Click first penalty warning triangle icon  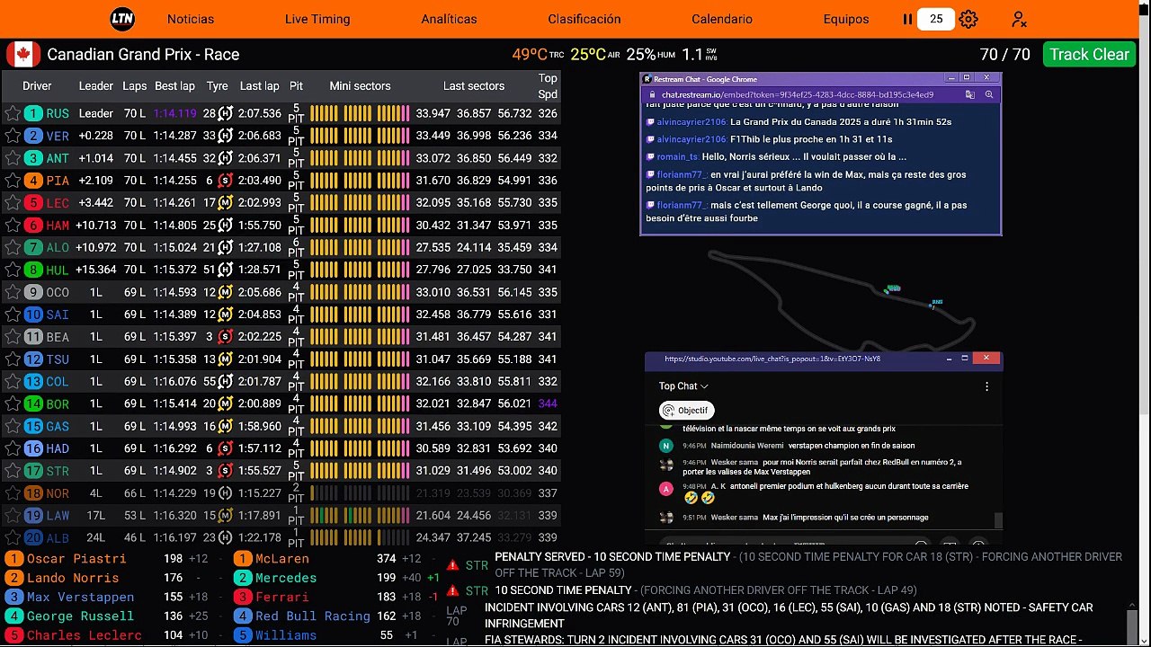pos(453,565)
